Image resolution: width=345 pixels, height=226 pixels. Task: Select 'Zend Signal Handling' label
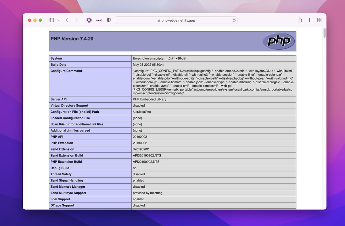[67, 180]
